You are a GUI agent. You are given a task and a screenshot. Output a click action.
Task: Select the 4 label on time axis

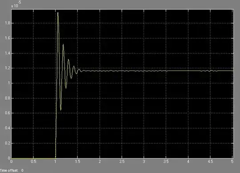[x=188, y=161]
